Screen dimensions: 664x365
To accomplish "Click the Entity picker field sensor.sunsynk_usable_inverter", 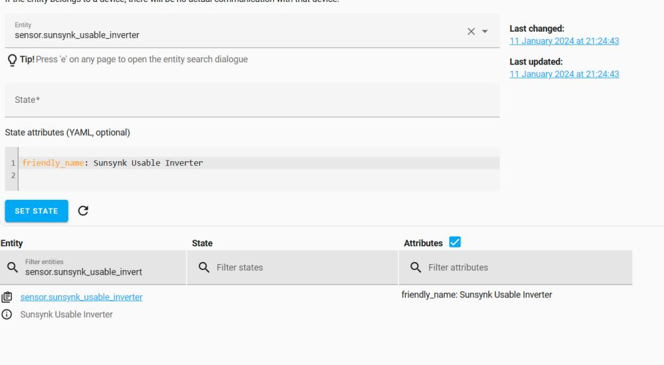I will click(252, 31).
